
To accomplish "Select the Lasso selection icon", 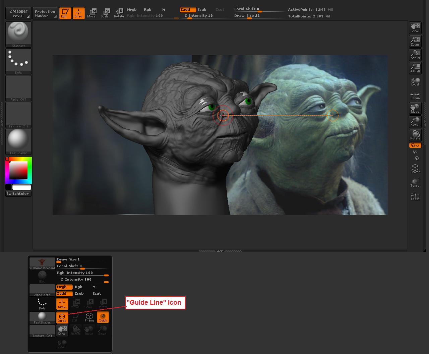I will coord(415,196).
